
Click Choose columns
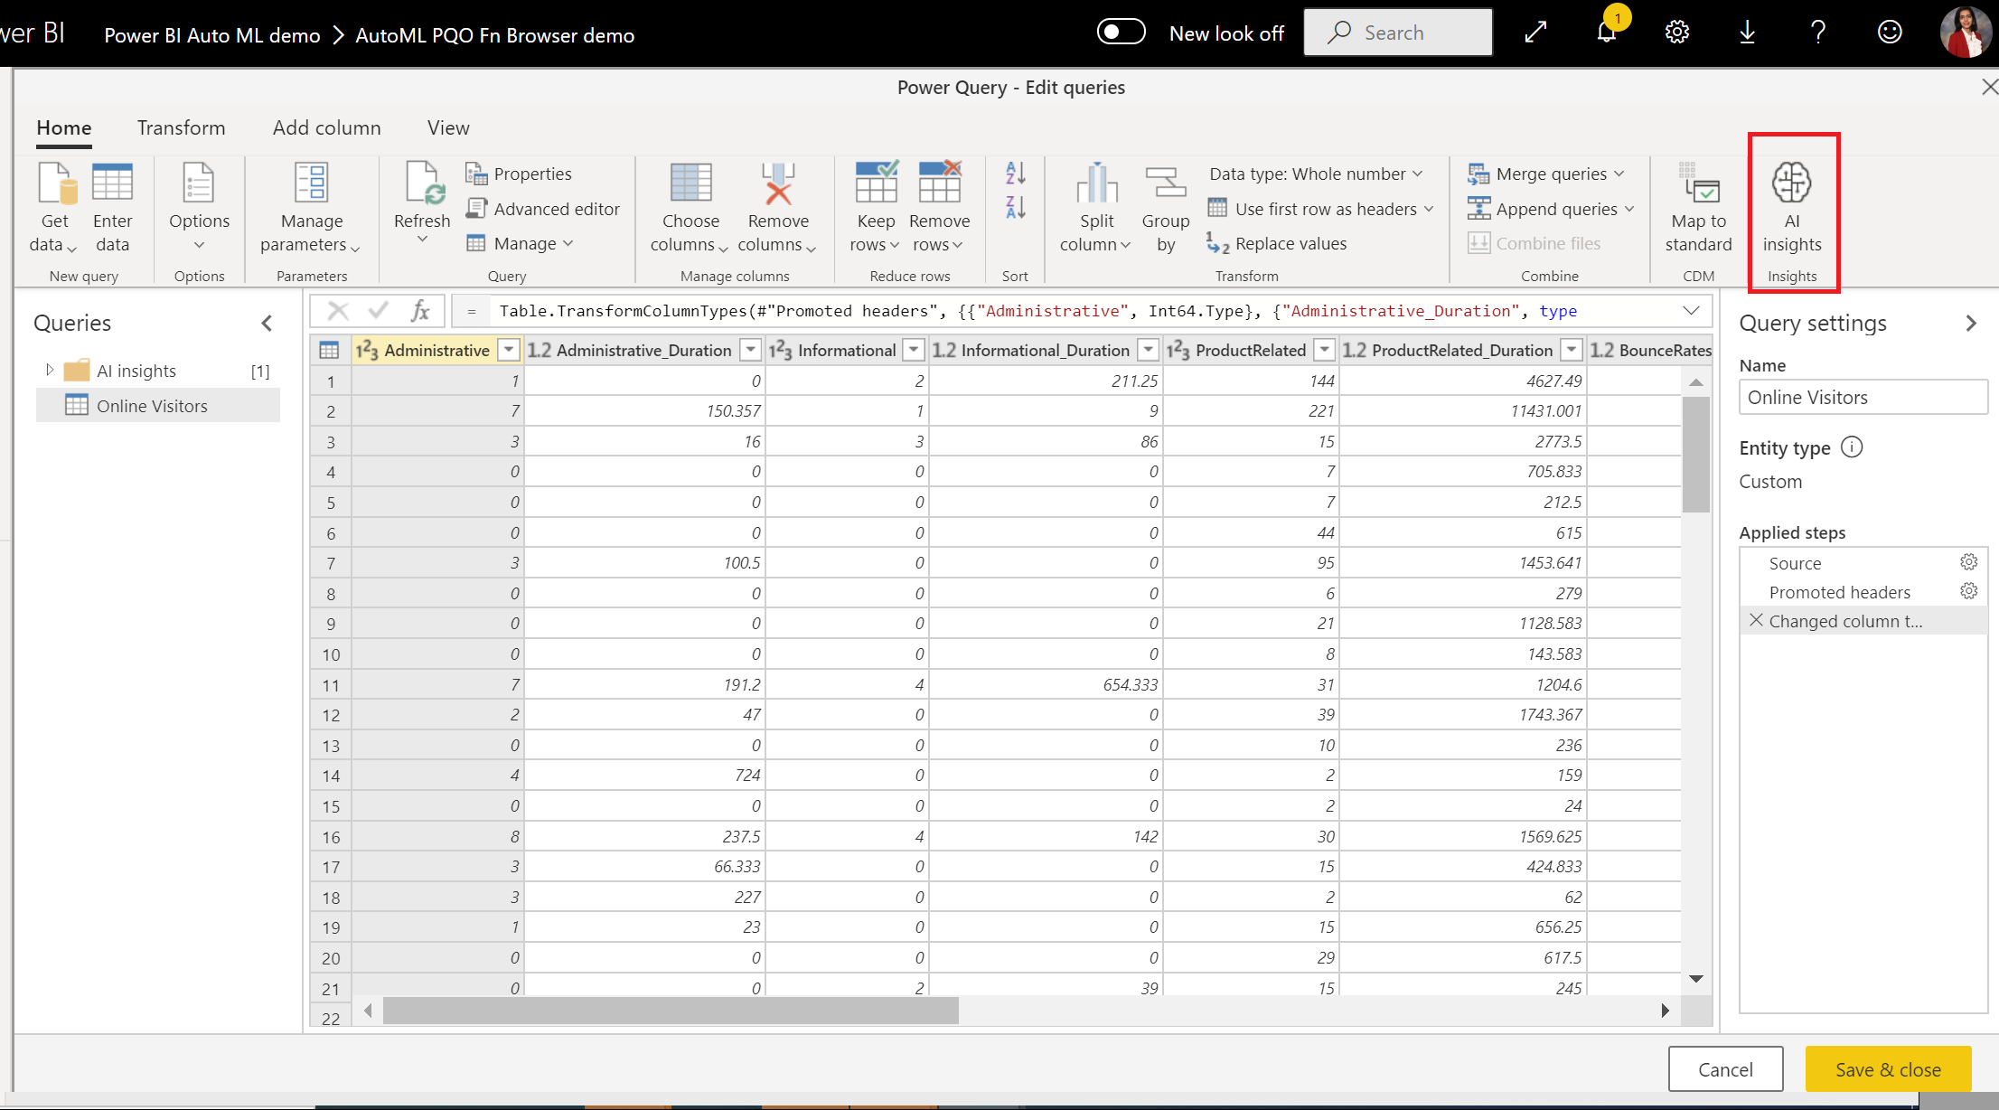[x=690, y=208]
